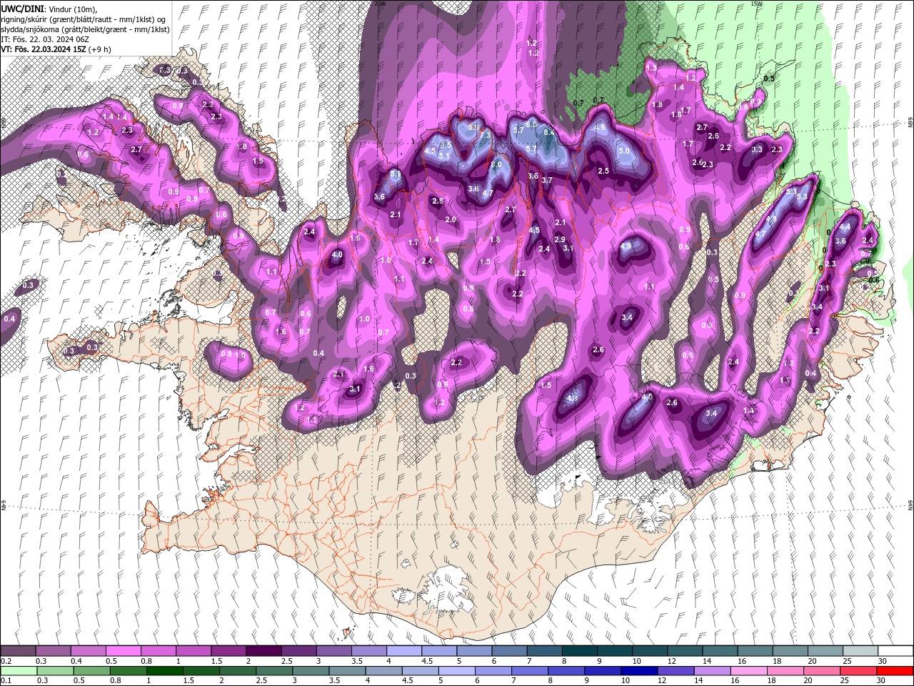Click the 8.0 snowfall value on the map
The width and height of the screenshot is (914, 686).
pos(496,164)
